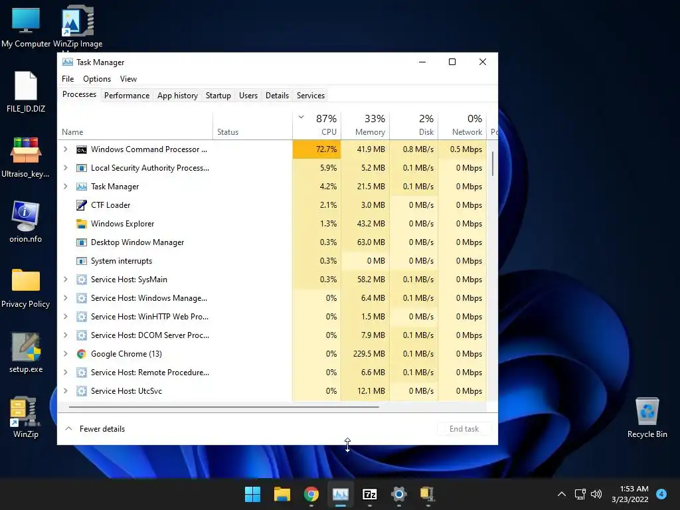Click the System interrupts icon
680x510 pixels.
(82, 261)
